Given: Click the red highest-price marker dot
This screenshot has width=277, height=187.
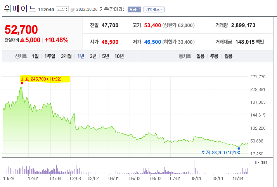Looking at the screenshot, I should (22, 83).
